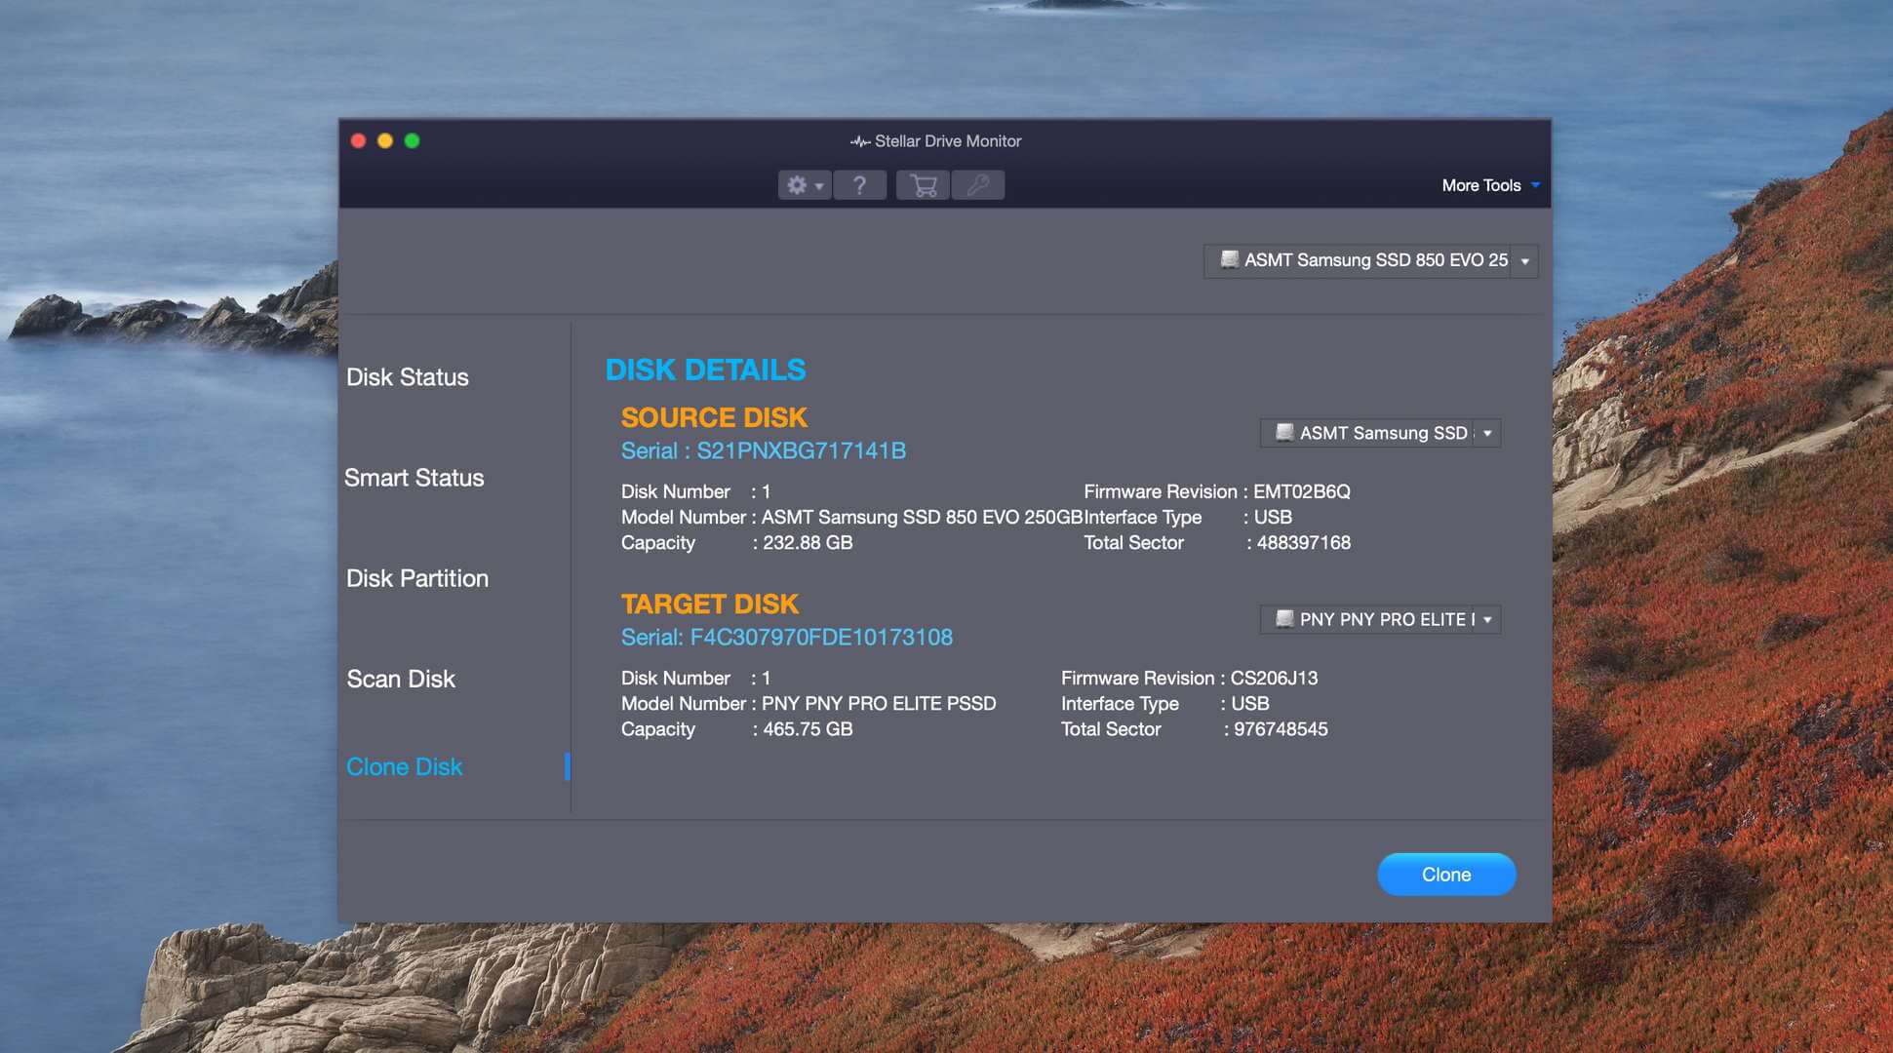Image resolution: width=1893 pixels, height=1053 pixels.
Task: Click the target serial F4C307970FDE10173108
Action: (821, 637)
